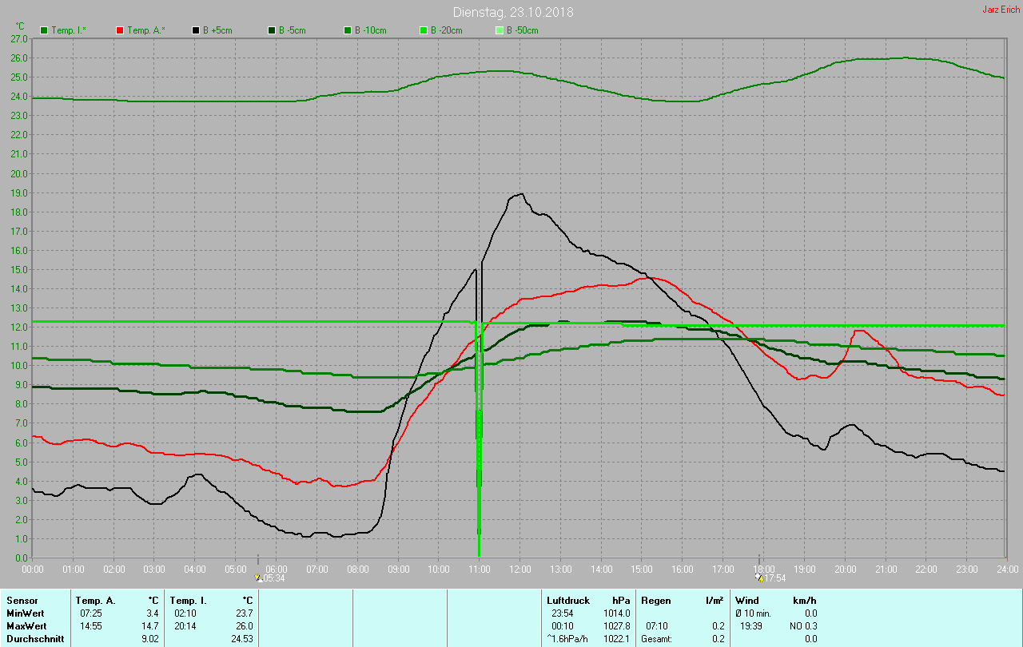The width and height of the screenshot is (1023, 647).
Task: Select outdoor minimum time 07:25
Action: 90,613
